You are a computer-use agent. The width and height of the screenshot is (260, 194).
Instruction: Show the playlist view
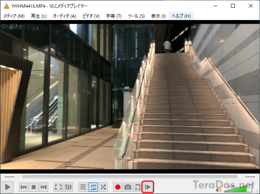(x=83, y=187)
